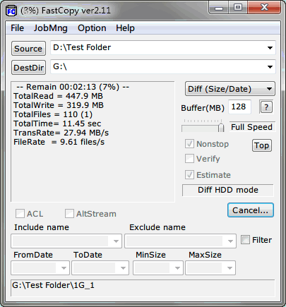Open the File menu
286x307 pixels.
[x=17, y=28]
